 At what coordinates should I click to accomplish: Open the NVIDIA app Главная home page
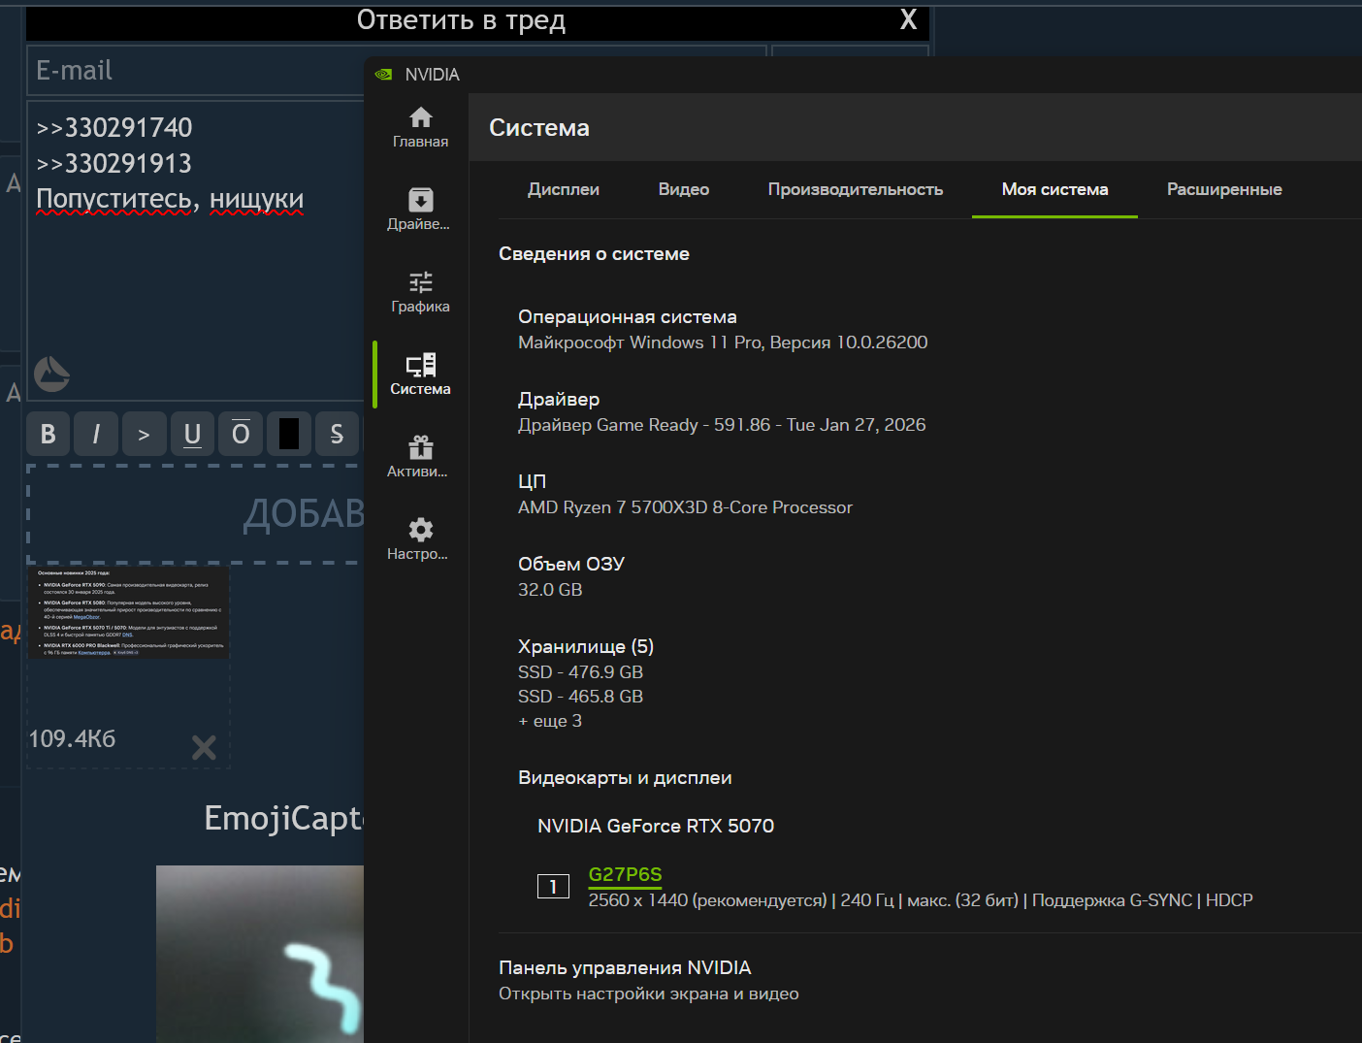(420, 127)
